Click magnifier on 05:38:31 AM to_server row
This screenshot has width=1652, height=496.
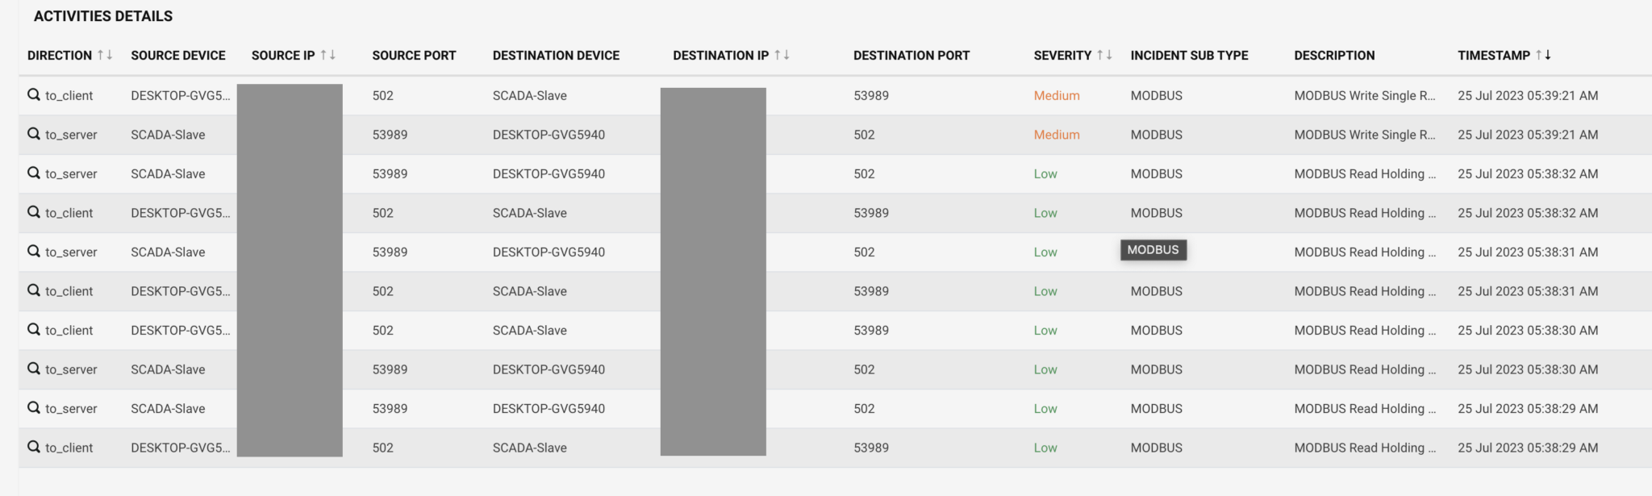[x=34, y=252]
